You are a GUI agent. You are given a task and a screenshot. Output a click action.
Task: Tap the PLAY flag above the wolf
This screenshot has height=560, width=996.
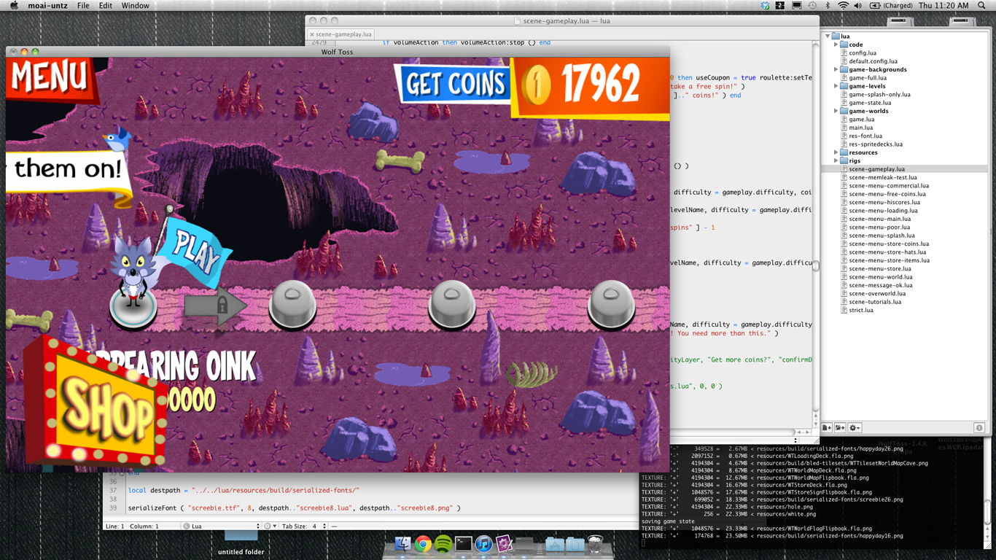pyautogui.click(x=192, y=251)
